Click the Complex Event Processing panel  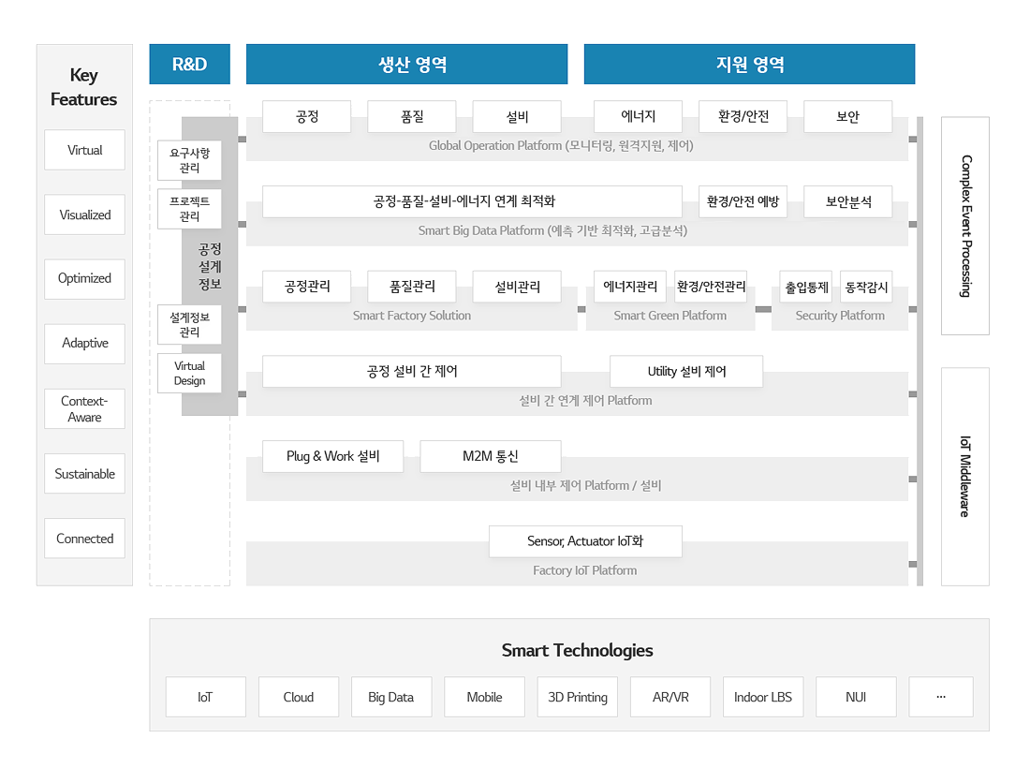coord(964,226)
